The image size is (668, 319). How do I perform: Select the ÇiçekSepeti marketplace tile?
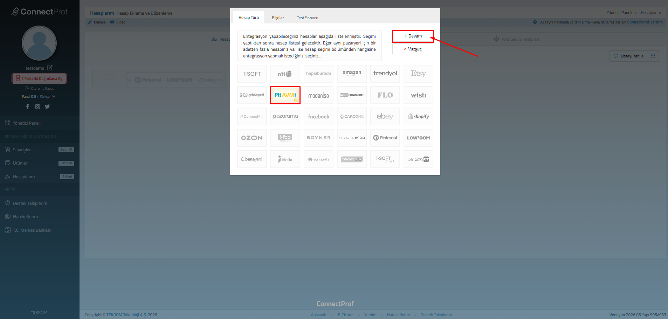[252, 95]
